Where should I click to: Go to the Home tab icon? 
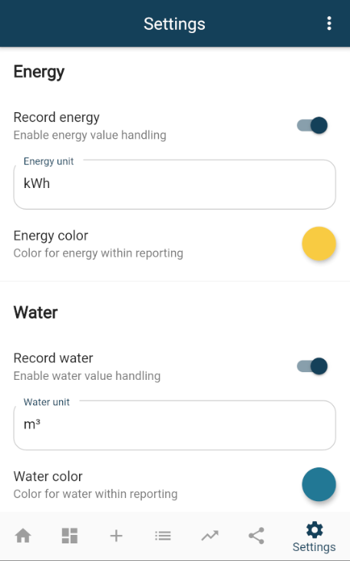click(x=23, y=536)
